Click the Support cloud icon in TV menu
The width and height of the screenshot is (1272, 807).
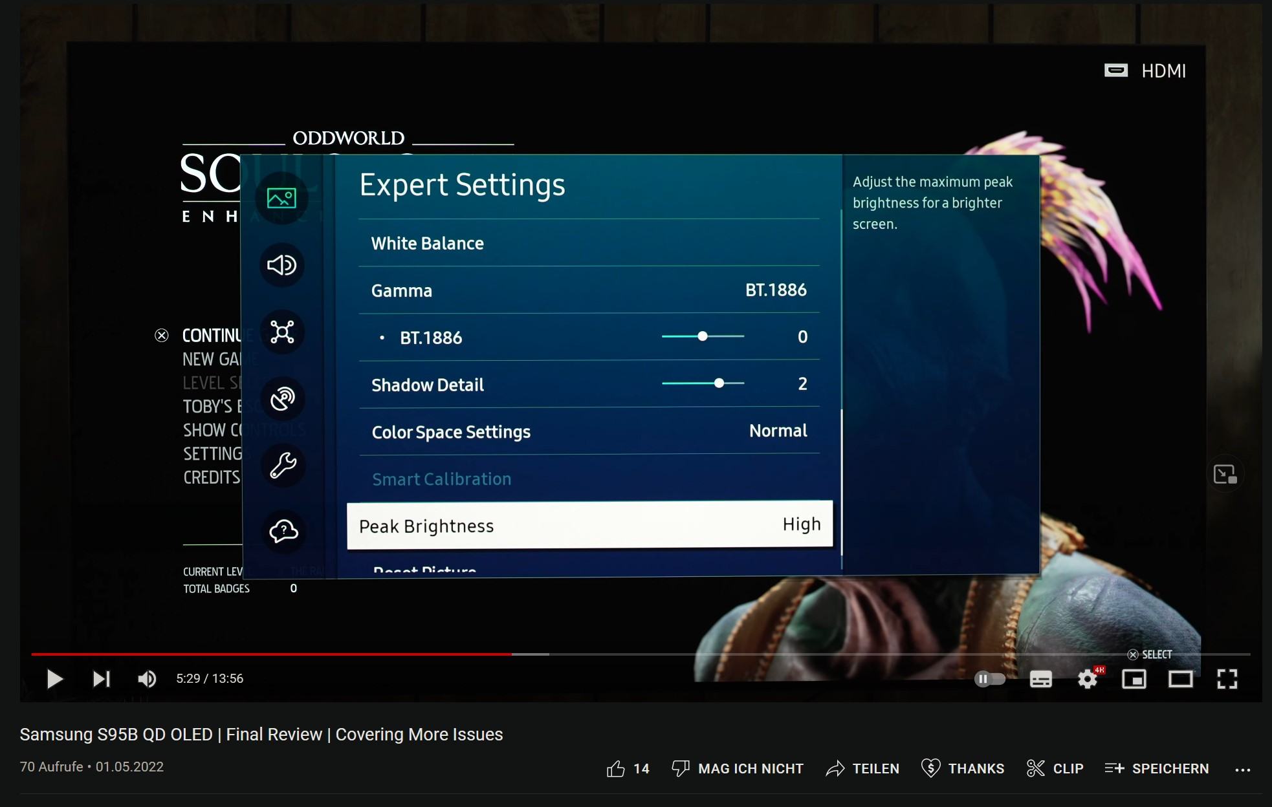[283, 532]
